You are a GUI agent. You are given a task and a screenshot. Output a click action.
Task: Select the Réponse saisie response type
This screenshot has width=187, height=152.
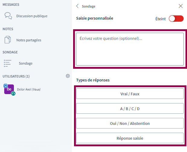pos(130,138)
